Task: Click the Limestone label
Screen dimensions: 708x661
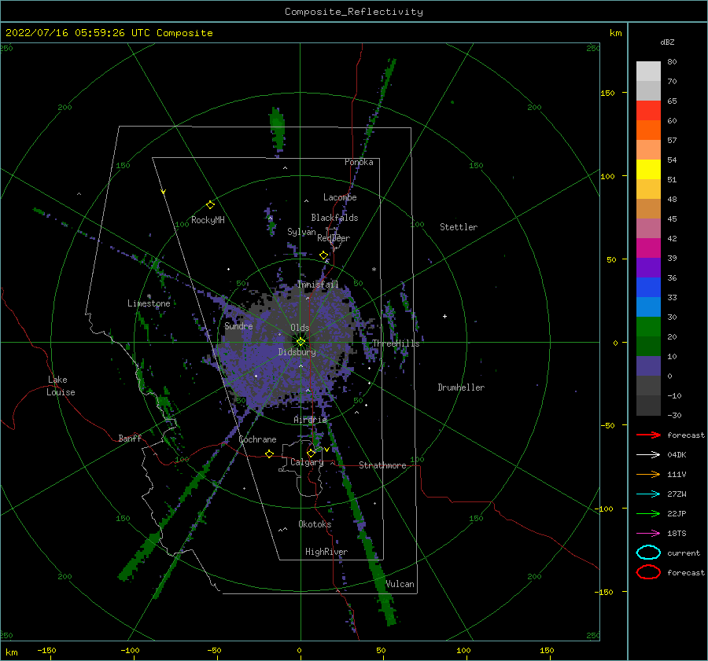Action: tap(149, 303)
